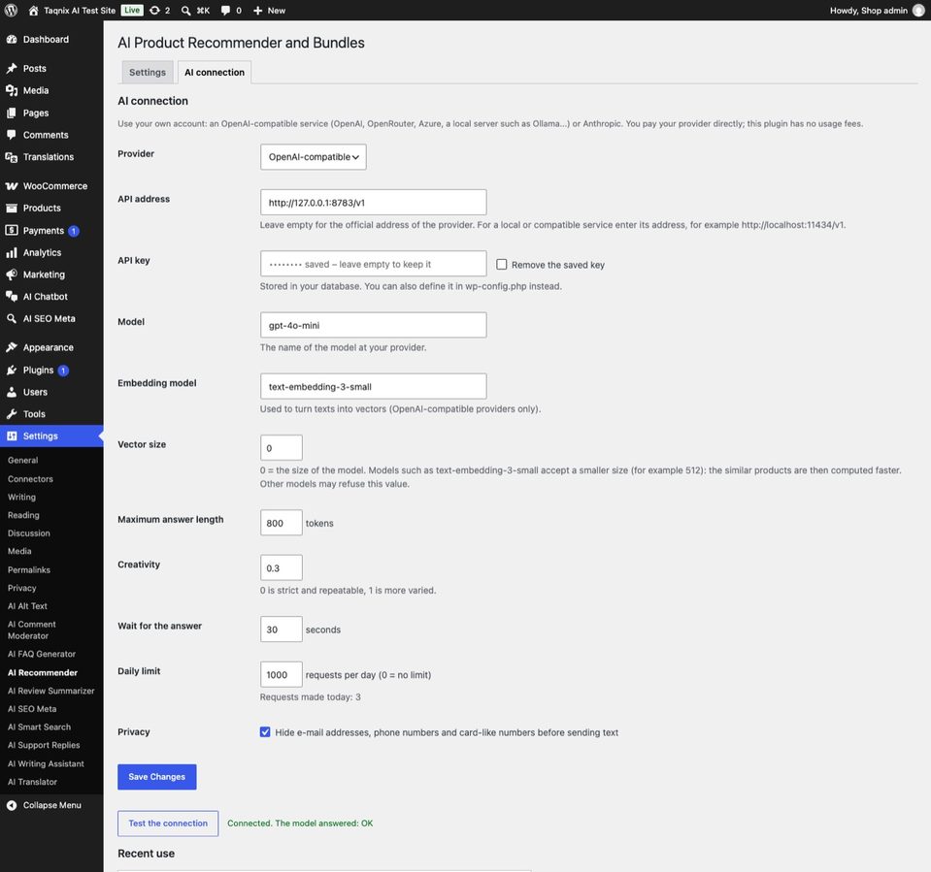Open the AI Translator submenu item

click(33, 782)
